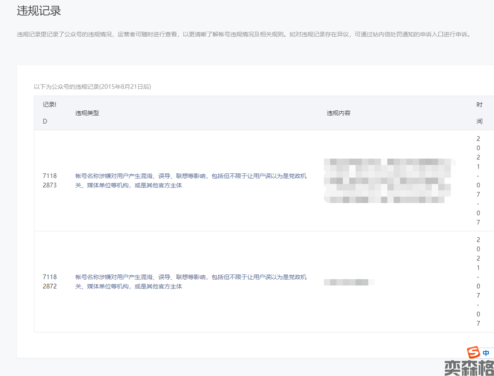494x376 pixels.
Task: Toggle the 中 Chinese/English input mode
Action: pos(486,353)
